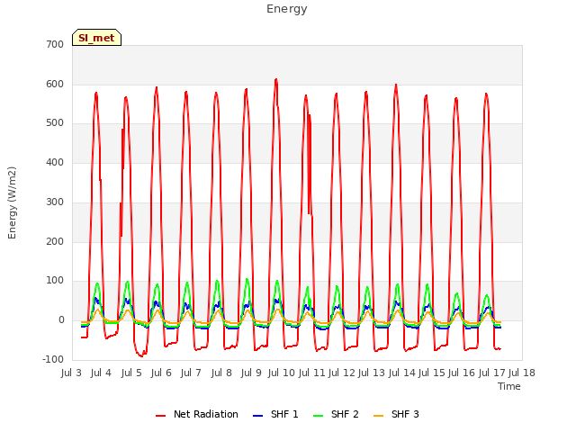Click the 0 y-axis tick label

coord(61,320)
